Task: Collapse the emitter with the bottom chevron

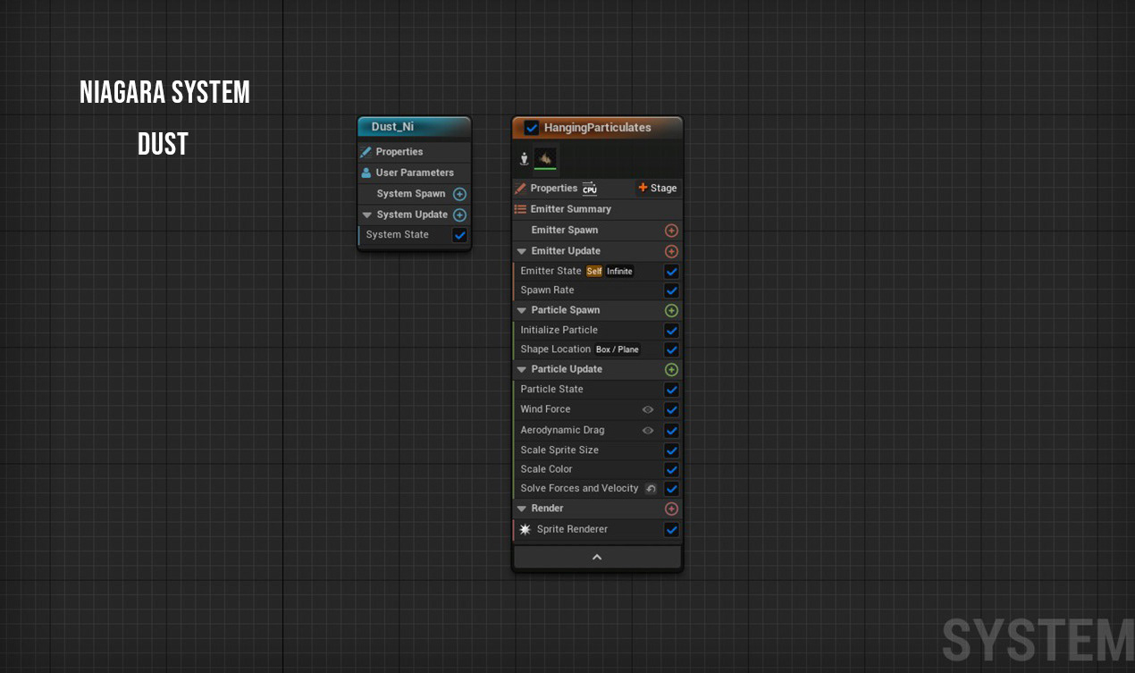Action: coord(597,557)
